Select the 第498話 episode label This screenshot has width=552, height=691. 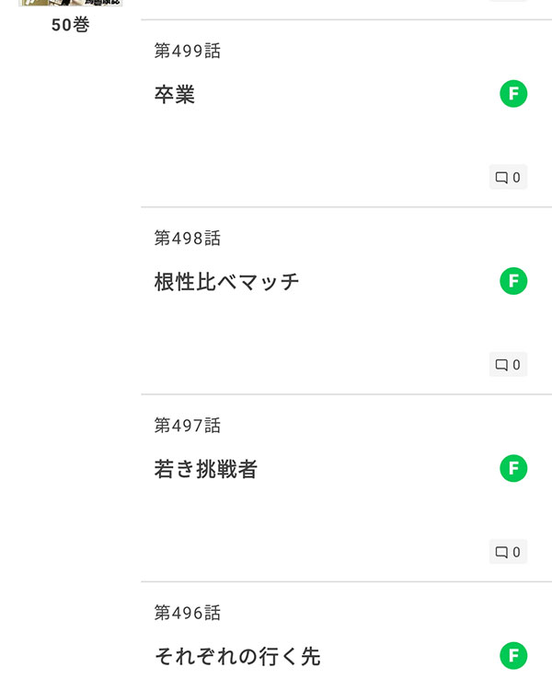(x=188, y=238)
